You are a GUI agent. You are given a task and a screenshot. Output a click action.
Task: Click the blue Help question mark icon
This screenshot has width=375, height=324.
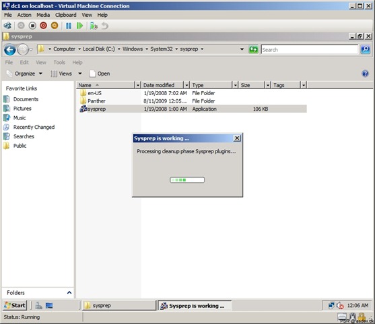[365, 74]
